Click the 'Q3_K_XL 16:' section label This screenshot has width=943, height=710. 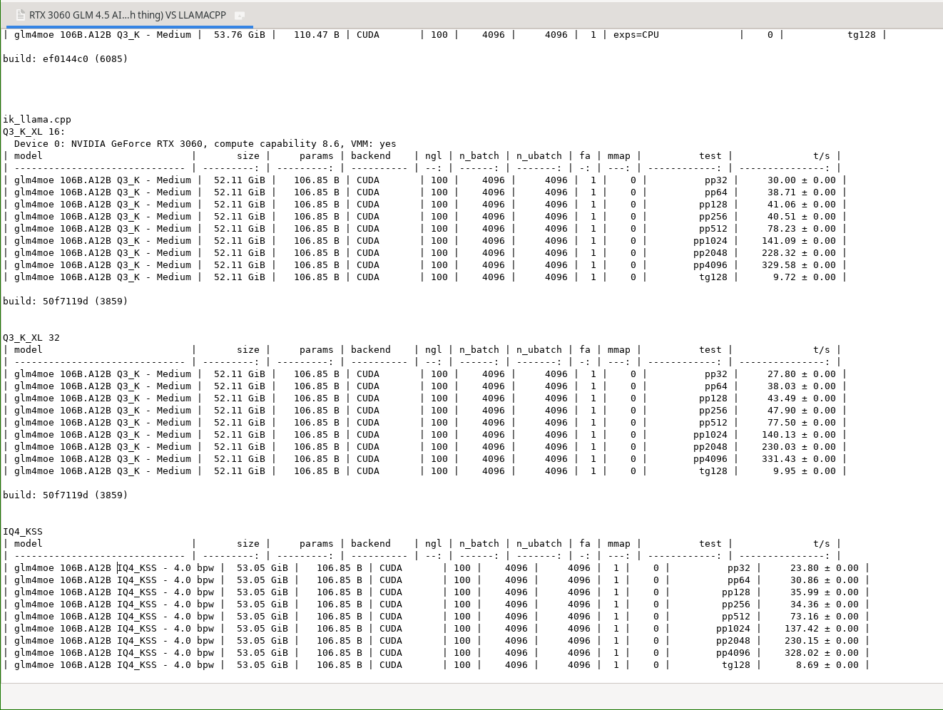pos(34,132)
